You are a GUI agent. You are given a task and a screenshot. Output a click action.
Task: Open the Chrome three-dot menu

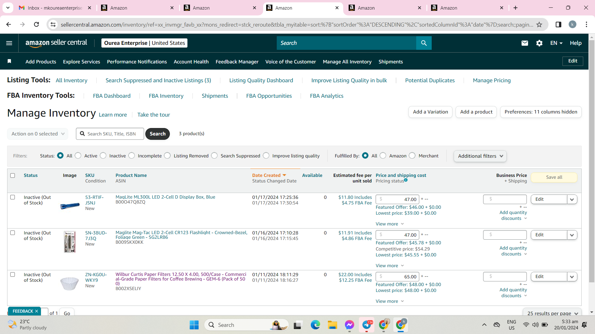tap(586, 24)
